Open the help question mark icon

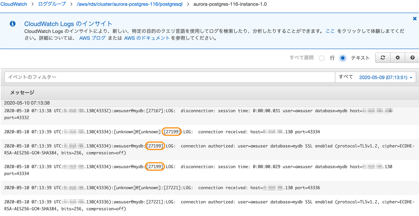(412, 58)
